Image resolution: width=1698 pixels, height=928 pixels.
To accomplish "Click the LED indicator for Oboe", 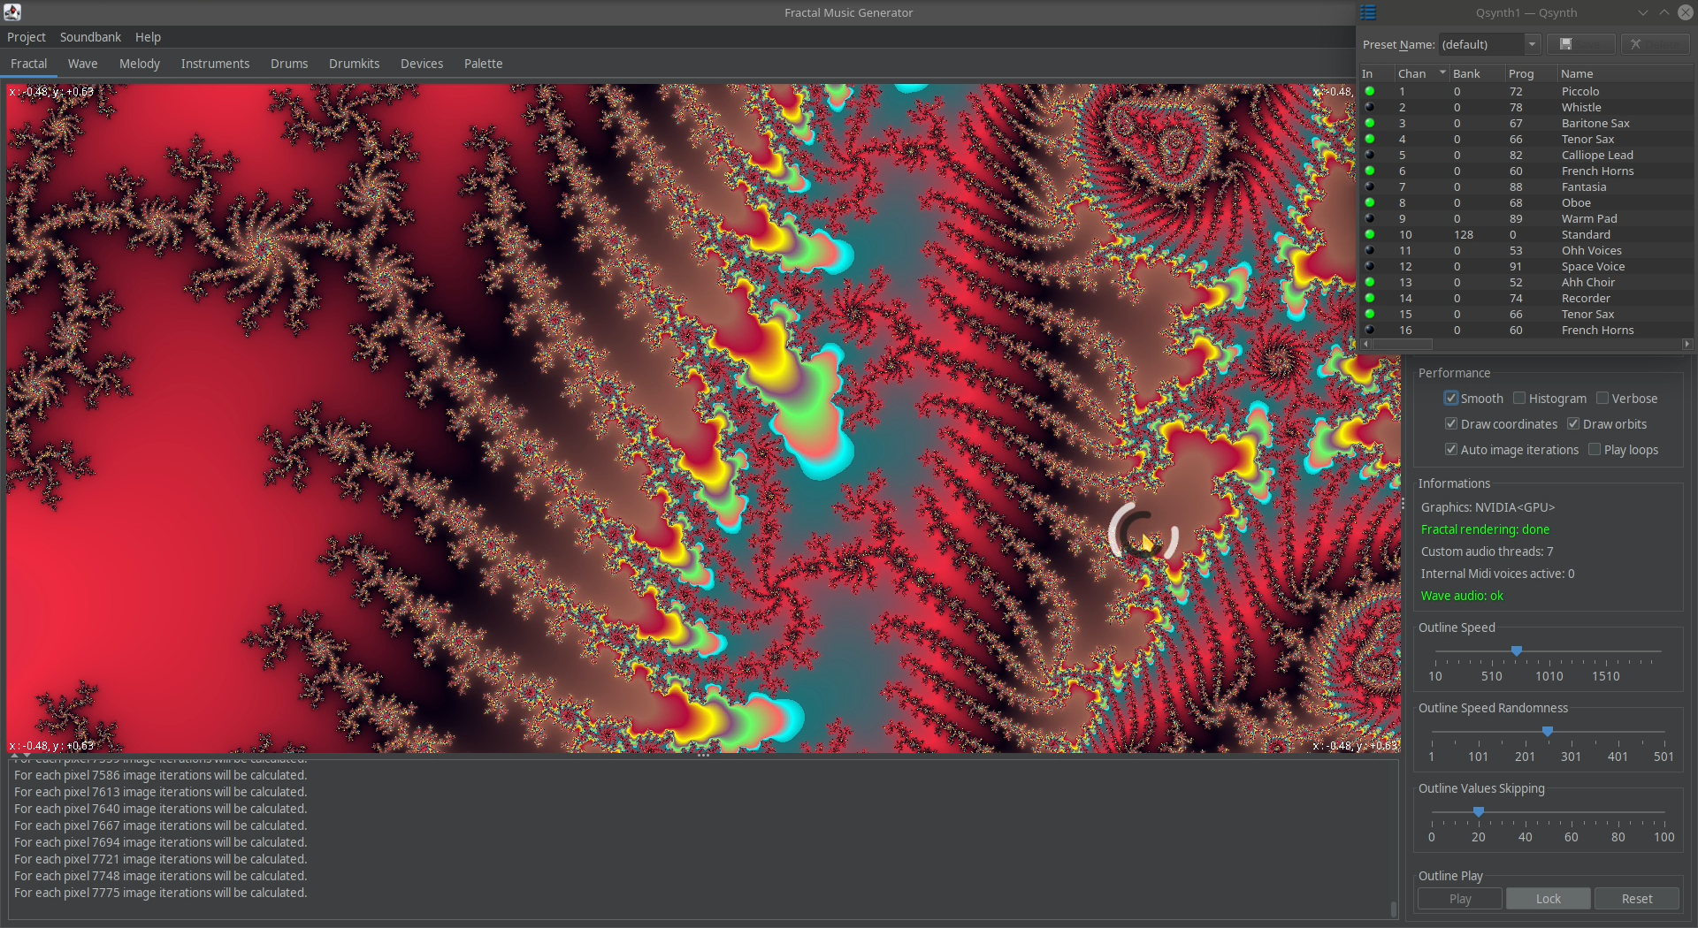I will coord(1370,202).
